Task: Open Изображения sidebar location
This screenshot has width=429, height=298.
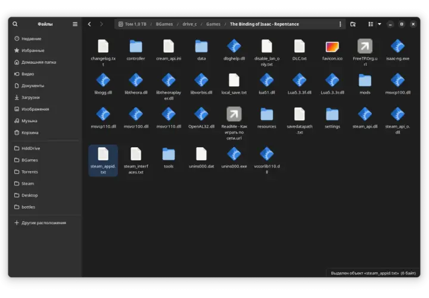Action: [x=45, y=109]
